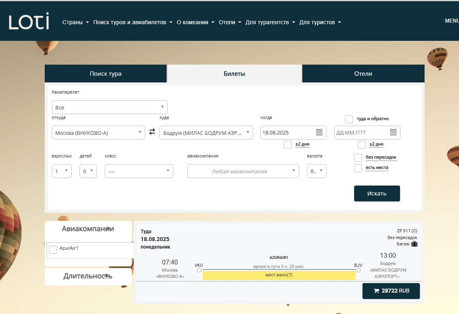Click the arrival time 13:00
The image size is (459, 314).
[388, 256]
